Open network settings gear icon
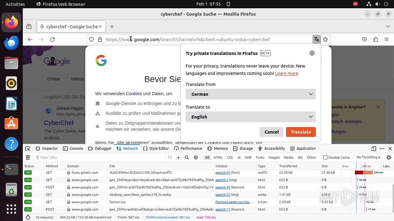Viewport: 394px width, 221px height. (389, 157)
